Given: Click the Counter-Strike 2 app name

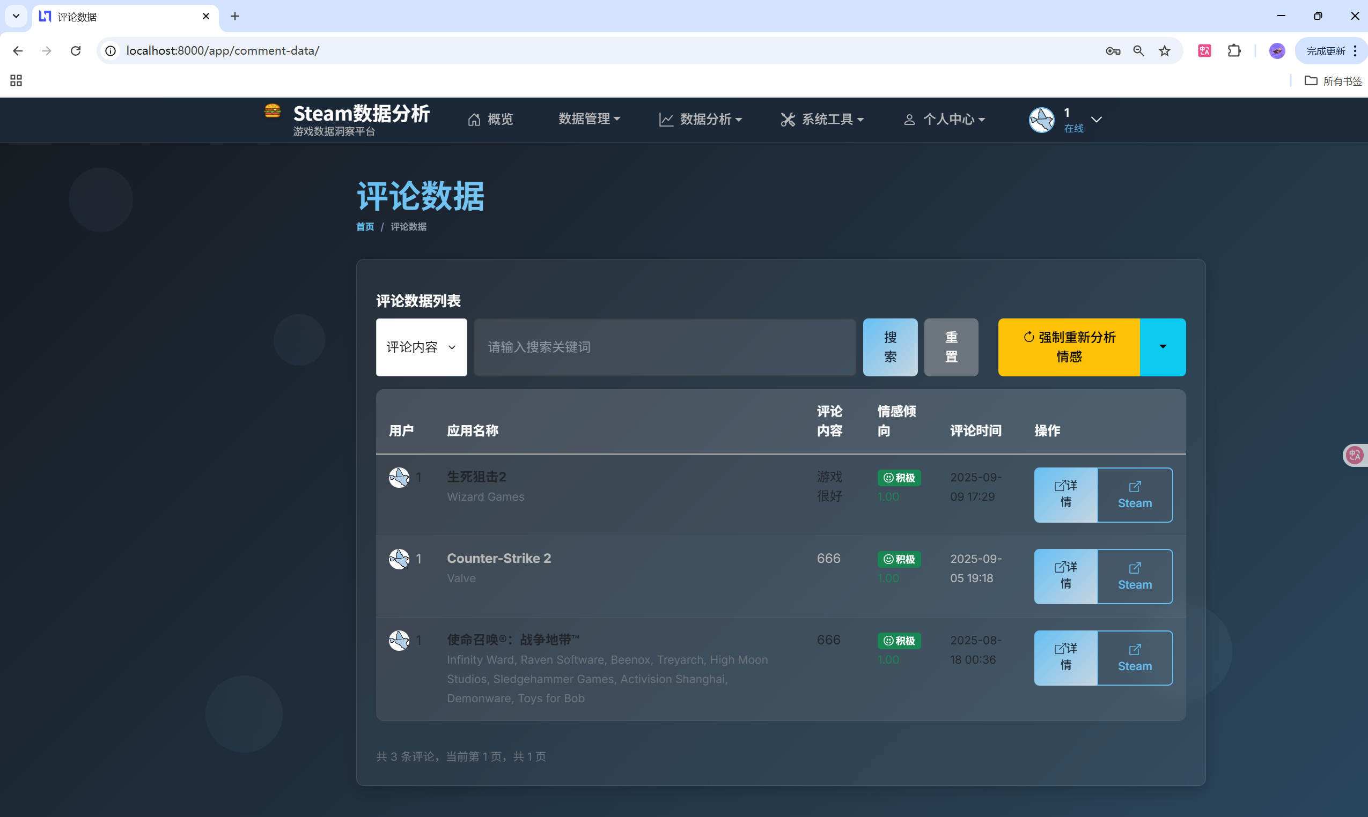Looking at the screenshot, I should 498,558.
